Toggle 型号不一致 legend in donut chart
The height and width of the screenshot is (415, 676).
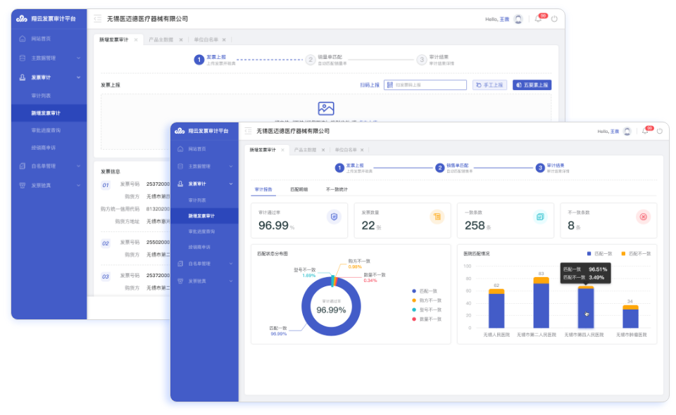(427, 310)
